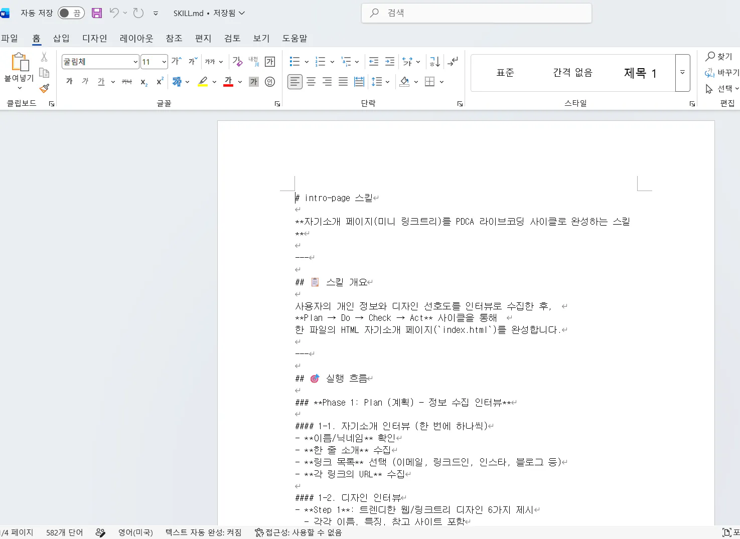
Task: Expand the numbering list dropdown arrow
Action: click(x=332, y=62)
